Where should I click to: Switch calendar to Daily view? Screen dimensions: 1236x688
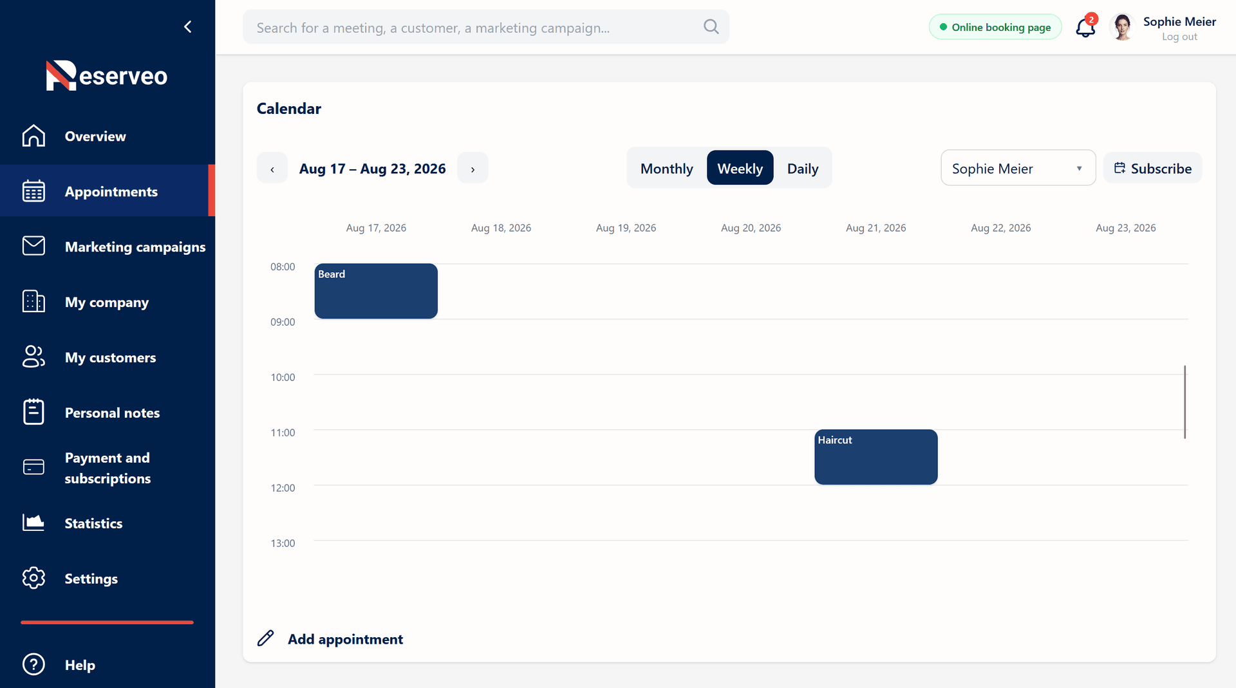coord(802,168)
